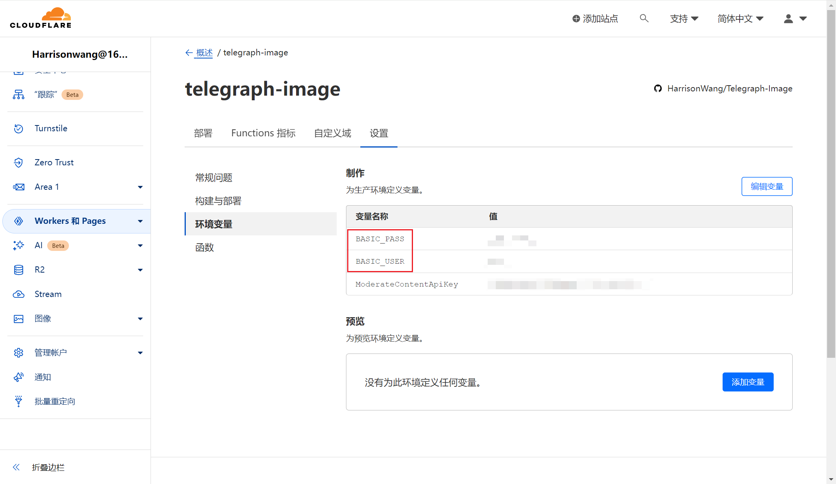Collapse the sidebar using double-chevron icon
The width and height of the screenshot is (836, 484).
(x=16, y=467)
